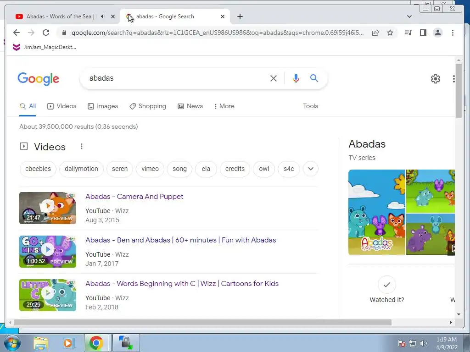Screen dimensions: 470x352
Task: Filter videos by song chip
Action: [x=179, y=169]
